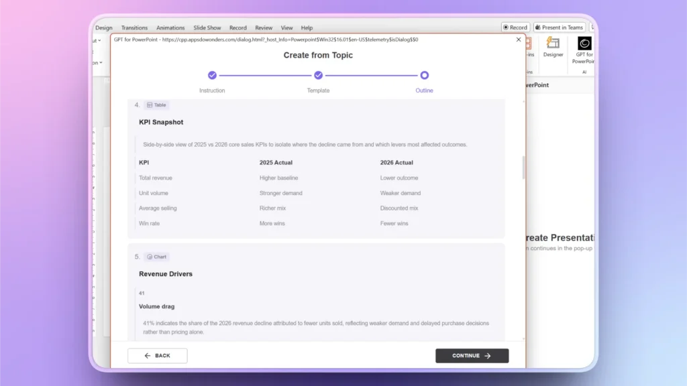
Task: Select the Chart type tag on slide 5
Action: tap(156, 257)
